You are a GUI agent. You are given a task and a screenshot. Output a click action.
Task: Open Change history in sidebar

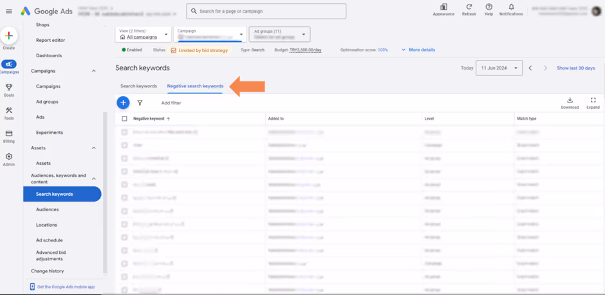[x=48, y=271]
